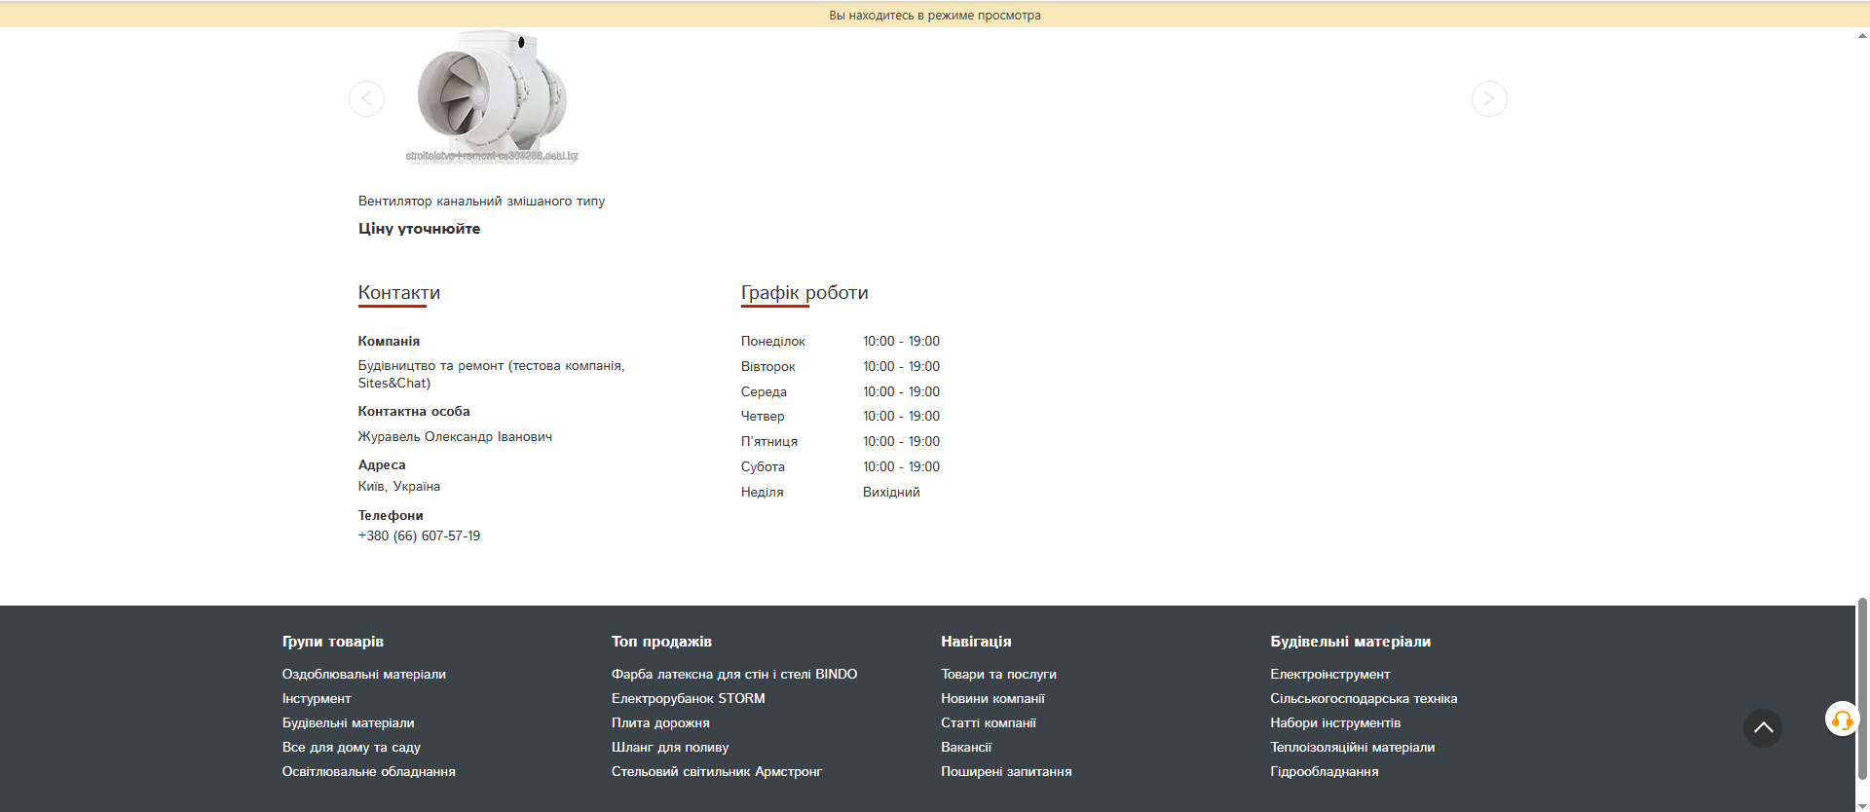Open Поширені запитання page
The height and width of the screenshot is (812, 1870).
tap(1006, 772)
